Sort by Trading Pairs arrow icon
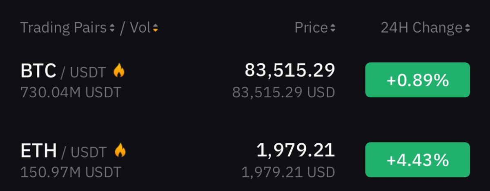 [112, 28]
